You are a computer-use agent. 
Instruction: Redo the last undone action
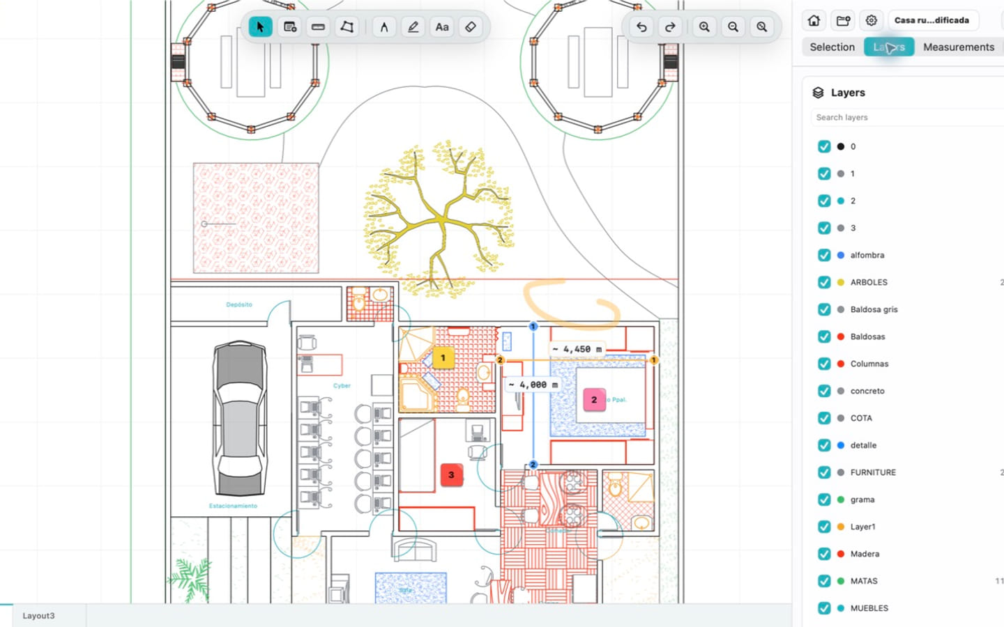(x=670, y=27)
